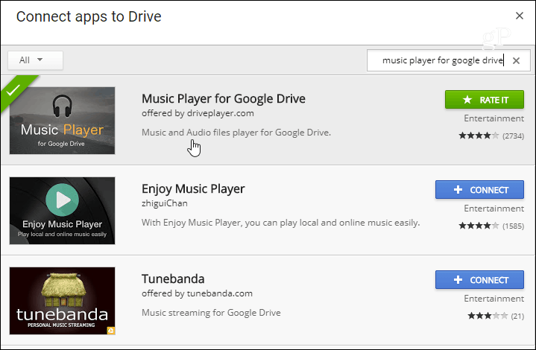Open Music Player for Google Drive thumbnail

[x=62, y=121]
